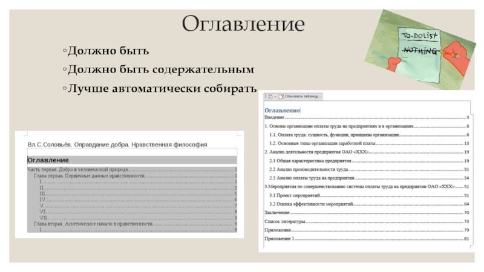Screen dimensions: 484x272
Task: Click the To-Do List cartoon image
Action: [421, 50]
